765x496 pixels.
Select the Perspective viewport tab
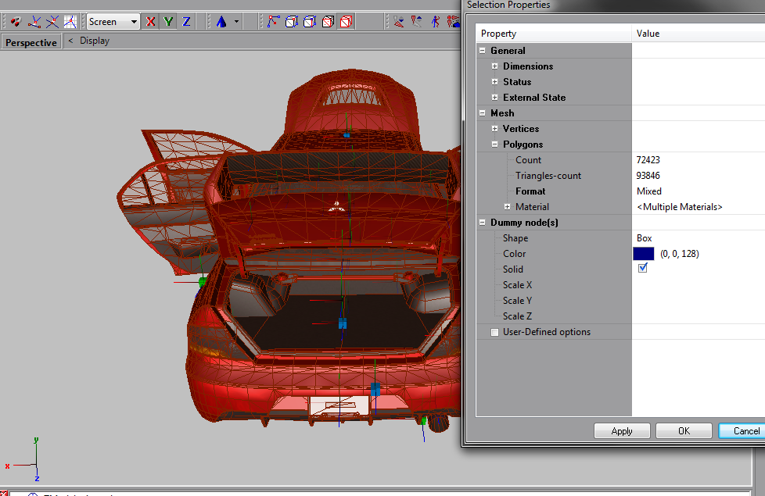pos(31,42)
